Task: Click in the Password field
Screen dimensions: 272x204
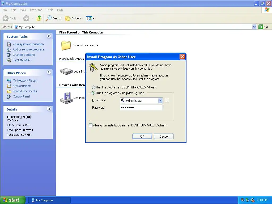Action: coord(141,108)
